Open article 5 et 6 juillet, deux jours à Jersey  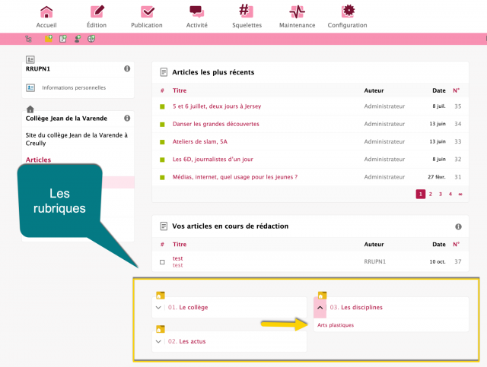tap(217, 106)
